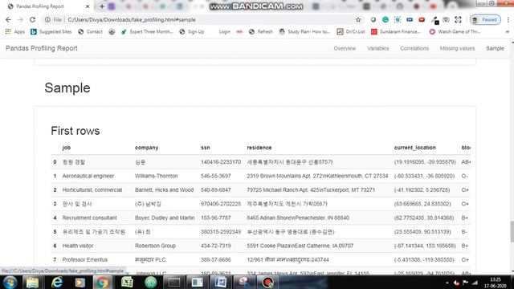Click the page vertical scrollbar thumb
This screenshot has width=514, height=289.
pyautogui.click(x=512, y=232)
